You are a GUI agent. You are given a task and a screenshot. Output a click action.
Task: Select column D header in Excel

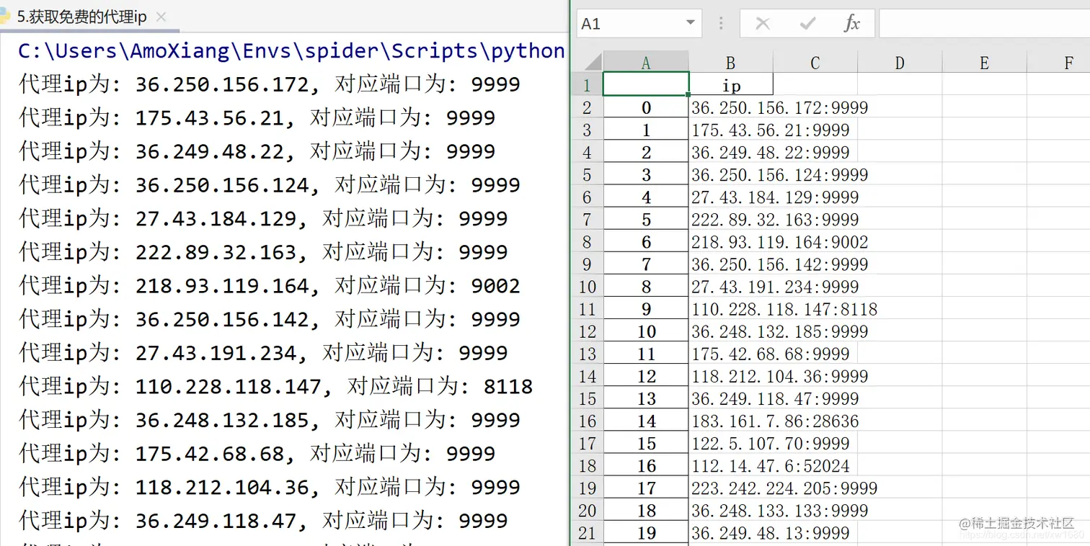click(900, 63)
